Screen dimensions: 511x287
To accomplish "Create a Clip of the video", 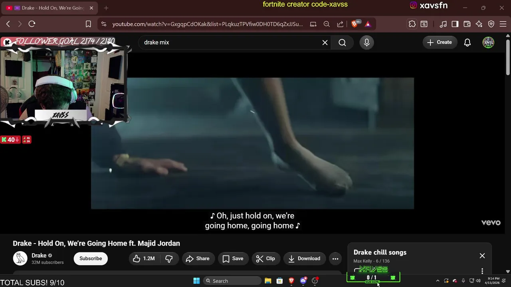I will (266, 259).
